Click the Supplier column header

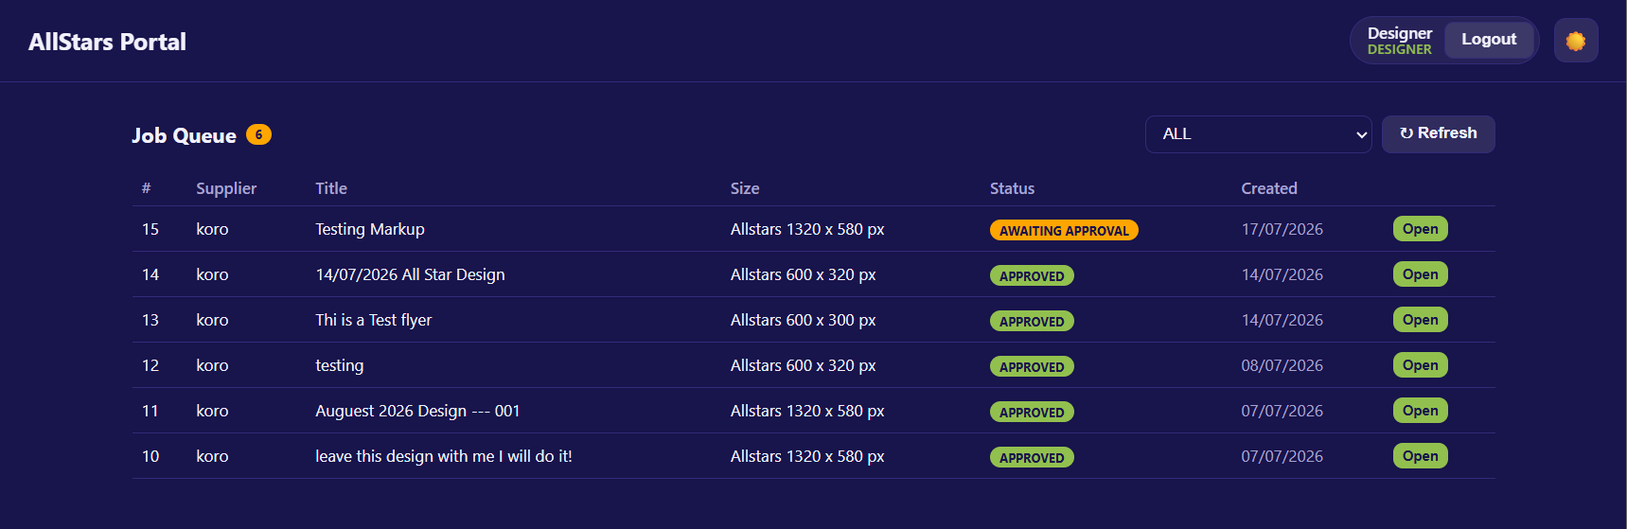[x=226, y=188]
